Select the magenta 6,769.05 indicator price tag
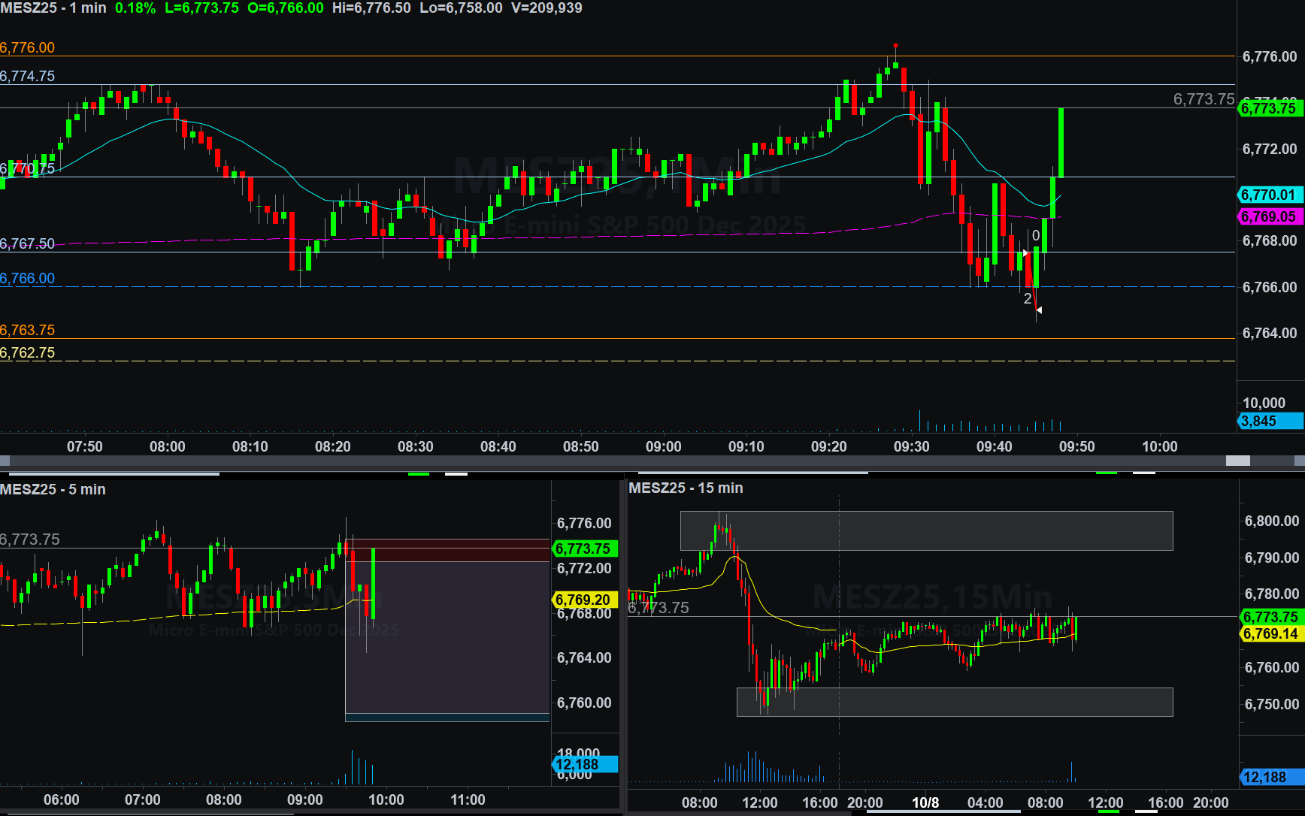Image resolution: width=1305 pixels, height=816 pixels. coord(1269,217)
